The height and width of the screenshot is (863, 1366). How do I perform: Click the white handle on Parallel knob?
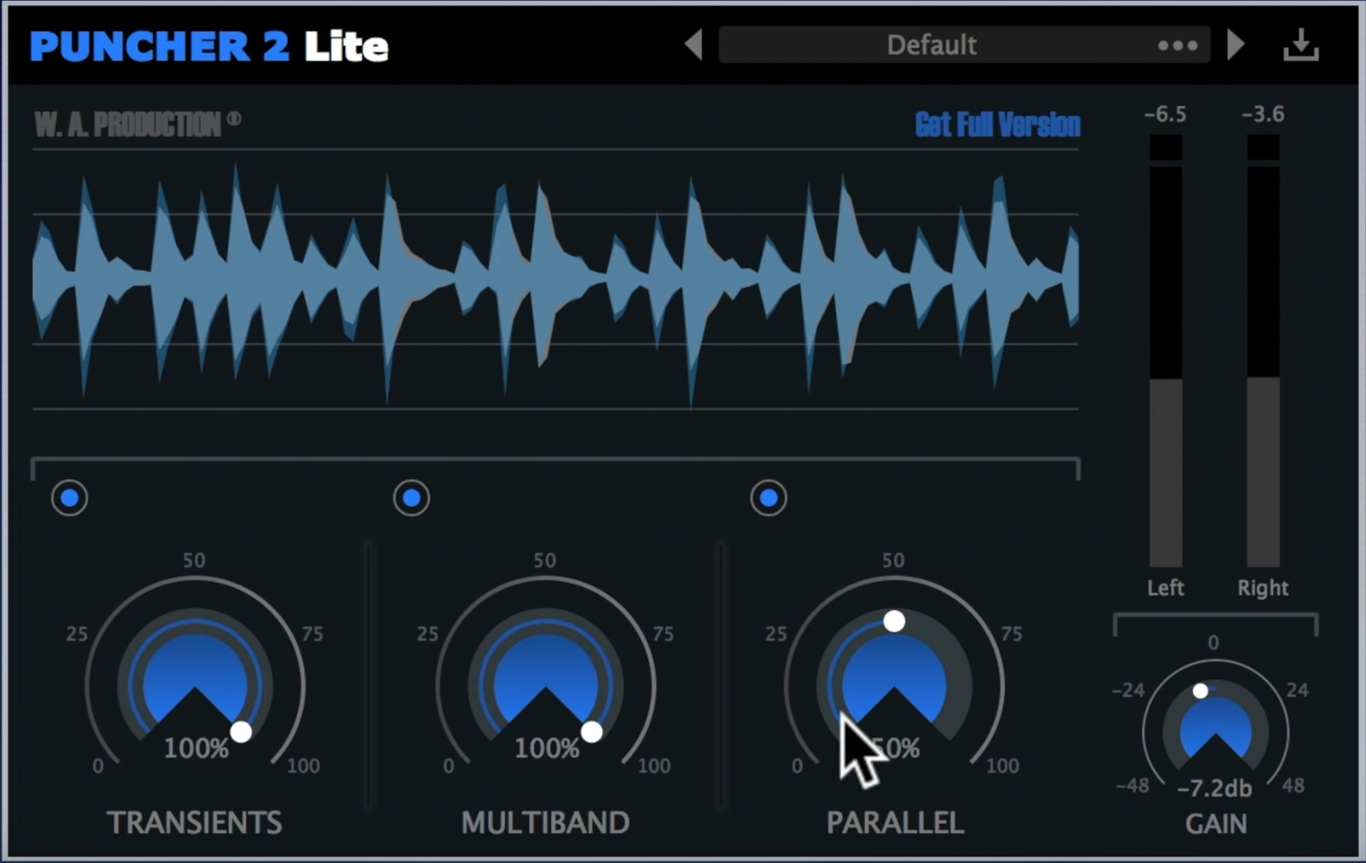[894, 621]
